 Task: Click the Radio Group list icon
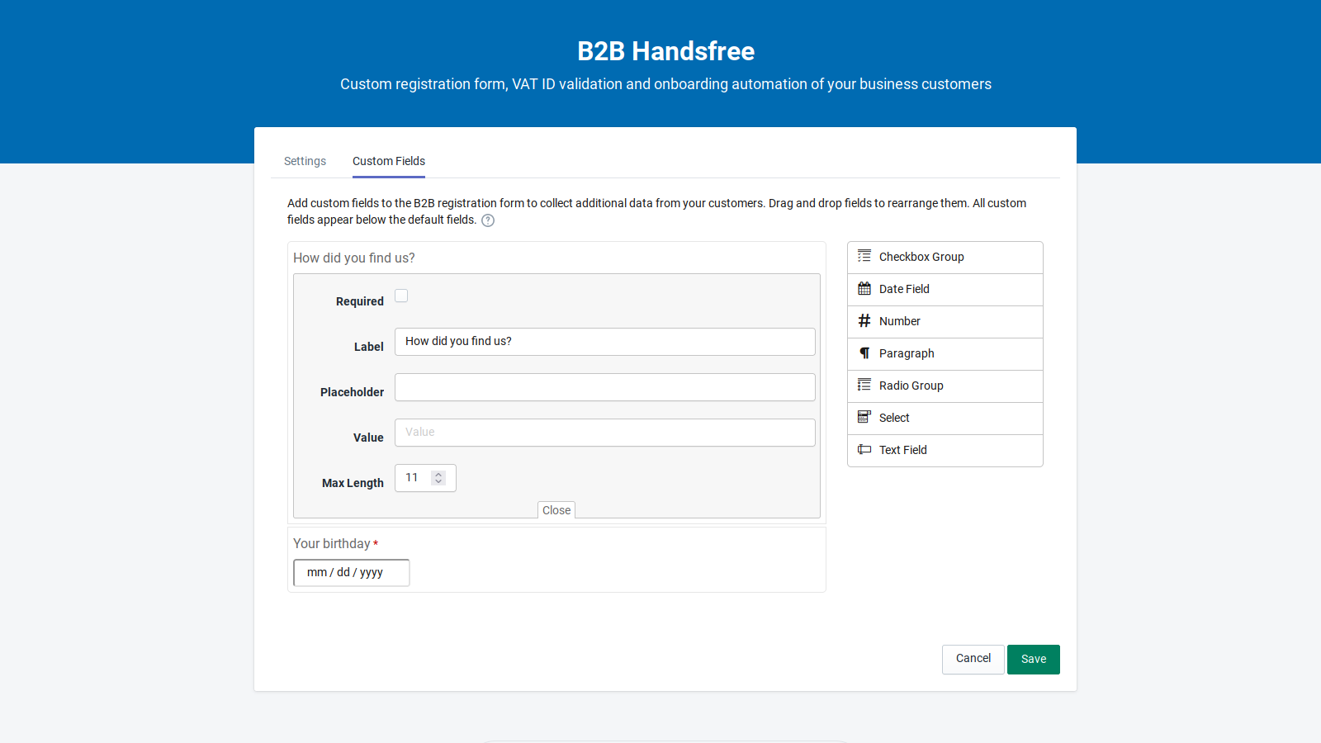[x=864, y=386]
